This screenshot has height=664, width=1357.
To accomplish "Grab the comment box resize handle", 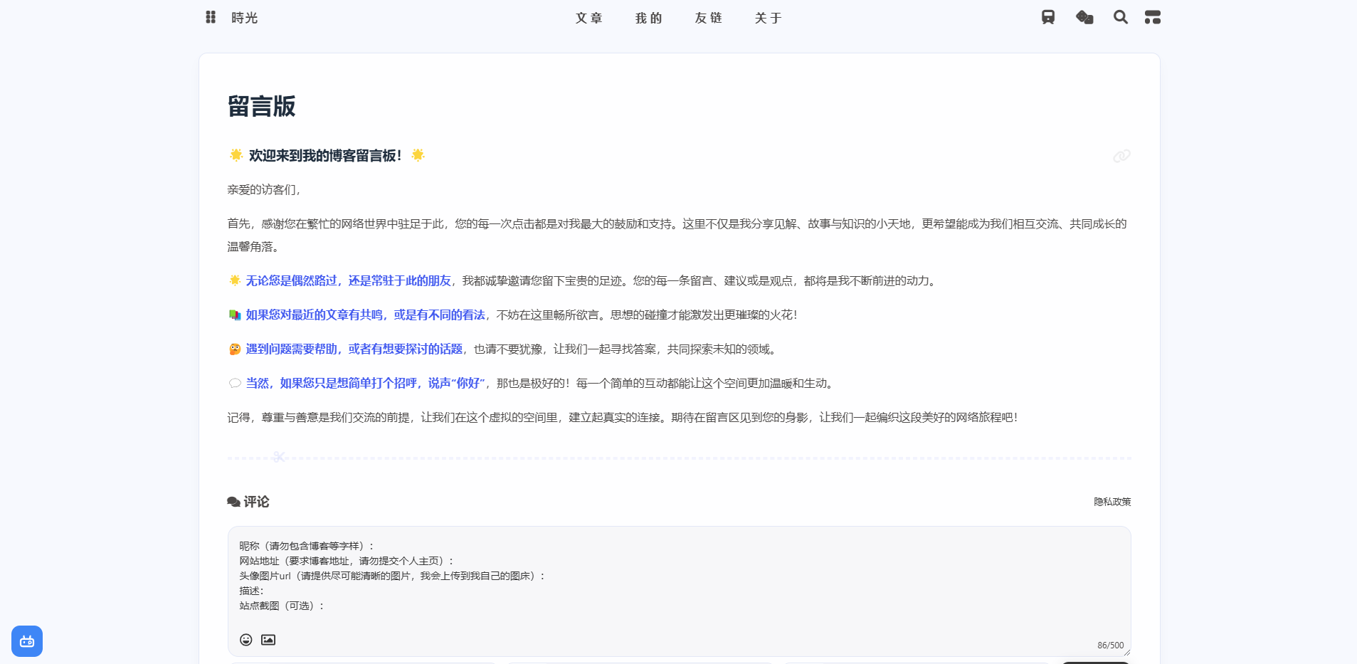I will tap(1126, 652).
